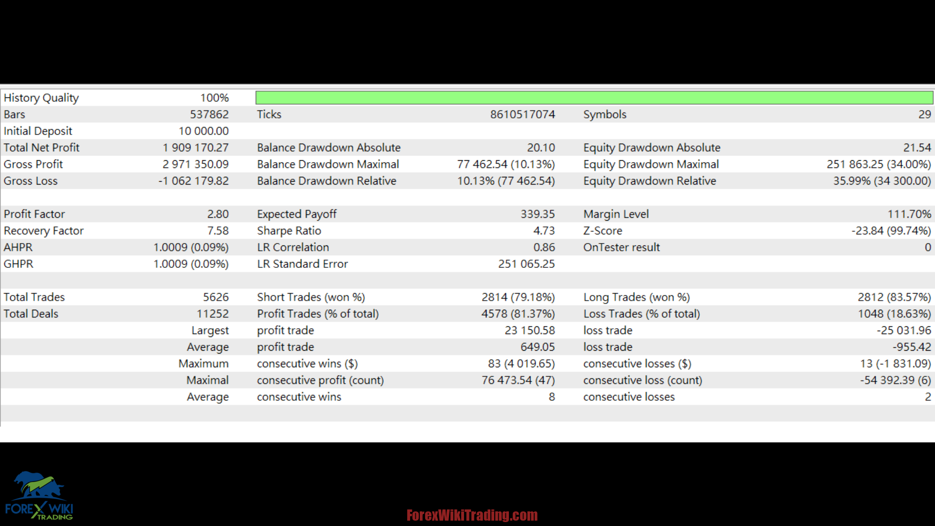Select the Largest loss trade value
Image resolution: width=935 pixels, height=526 pixels.
point(903,330)
